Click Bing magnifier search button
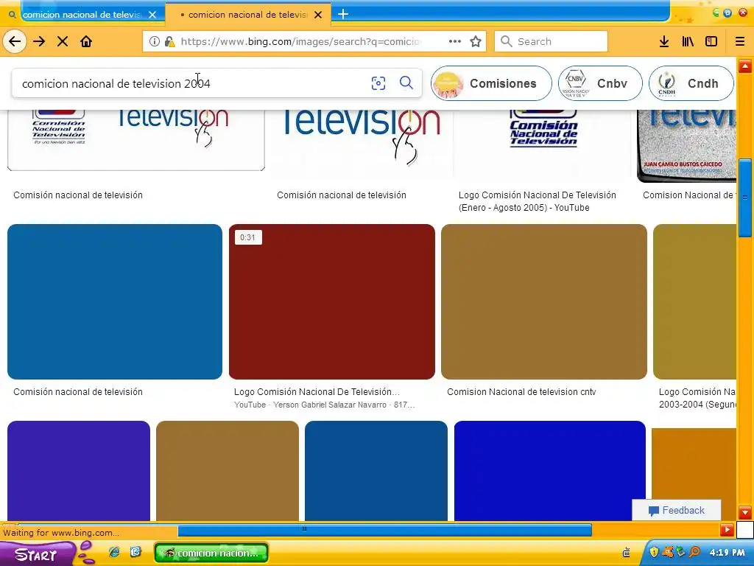754x566 pixels. click(x=406, y=83)
